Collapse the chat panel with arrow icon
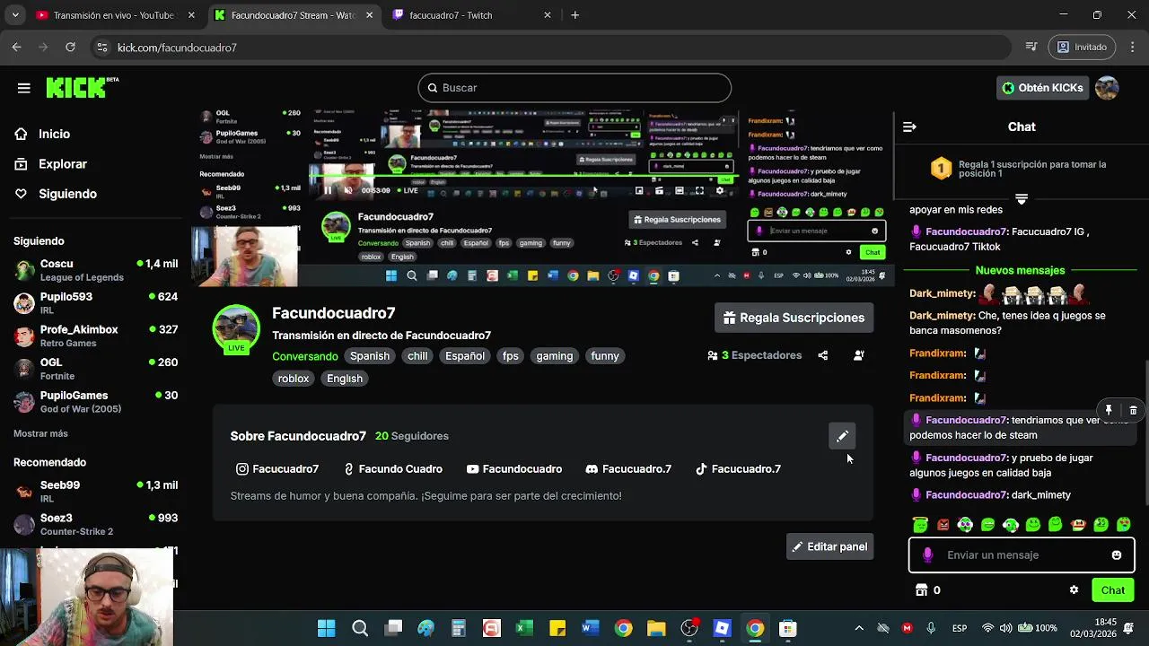 [x=909, y=127]
